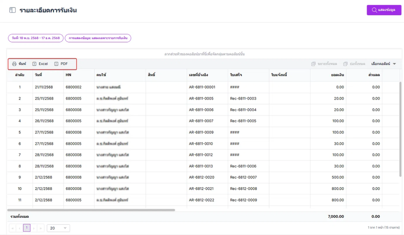Select page 1 in pagination
The height and width of the screenshot is (235, 404).
tap(26, 228)
